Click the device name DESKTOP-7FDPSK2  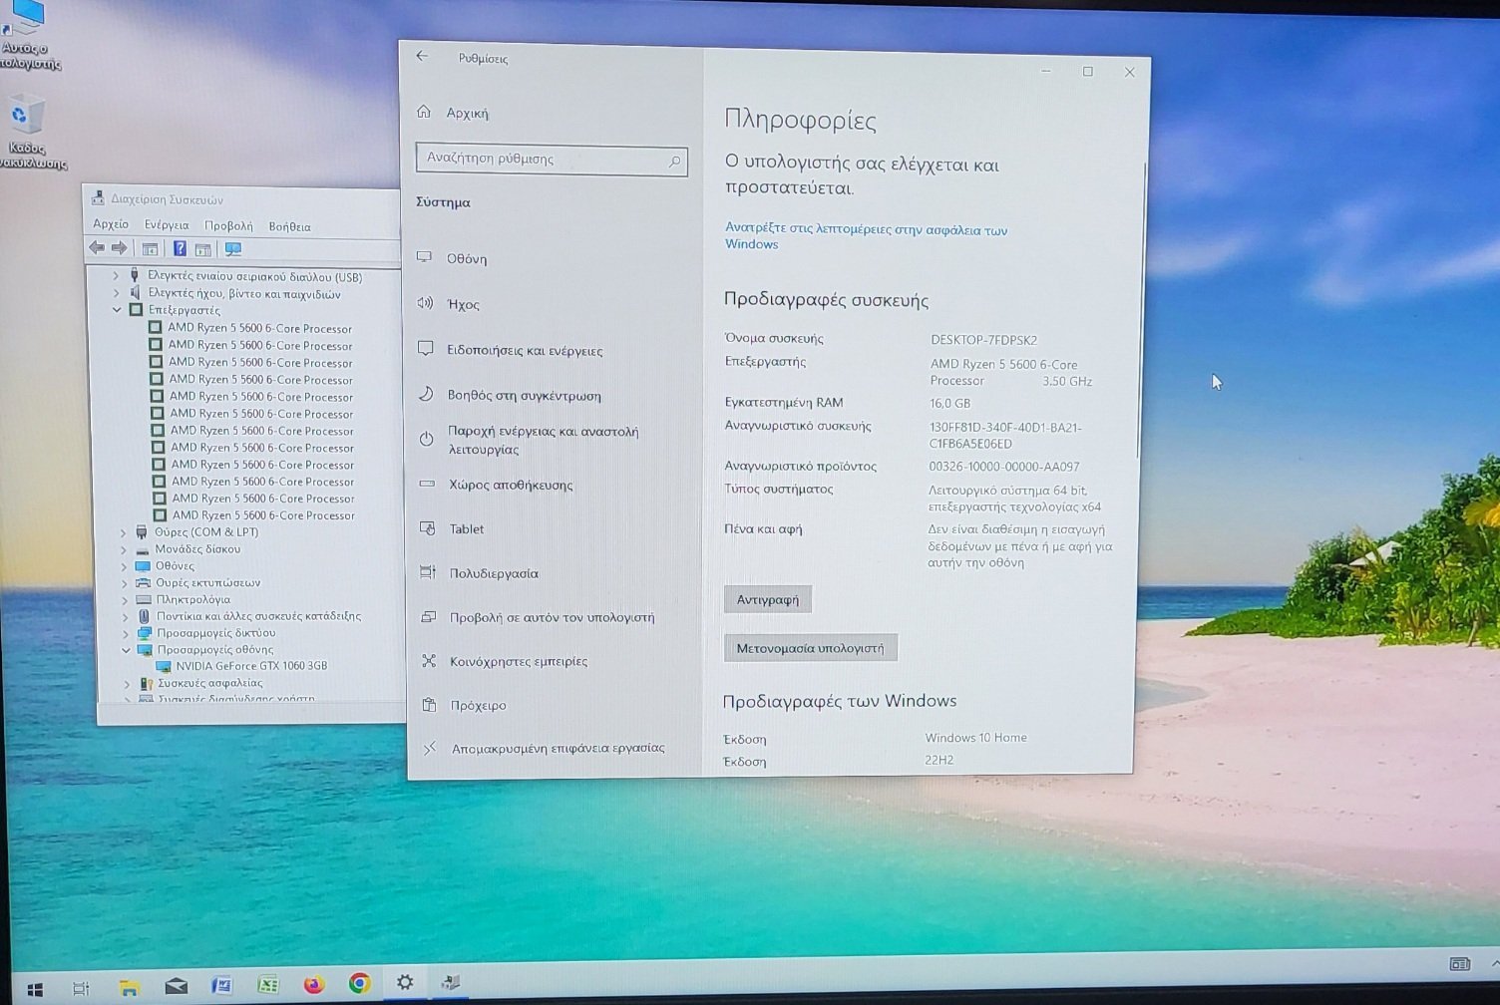(983, 340)
